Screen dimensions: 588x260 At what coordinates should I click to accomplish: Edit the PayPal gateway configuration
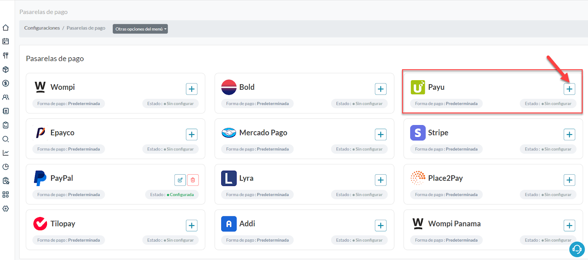point(180,180)
